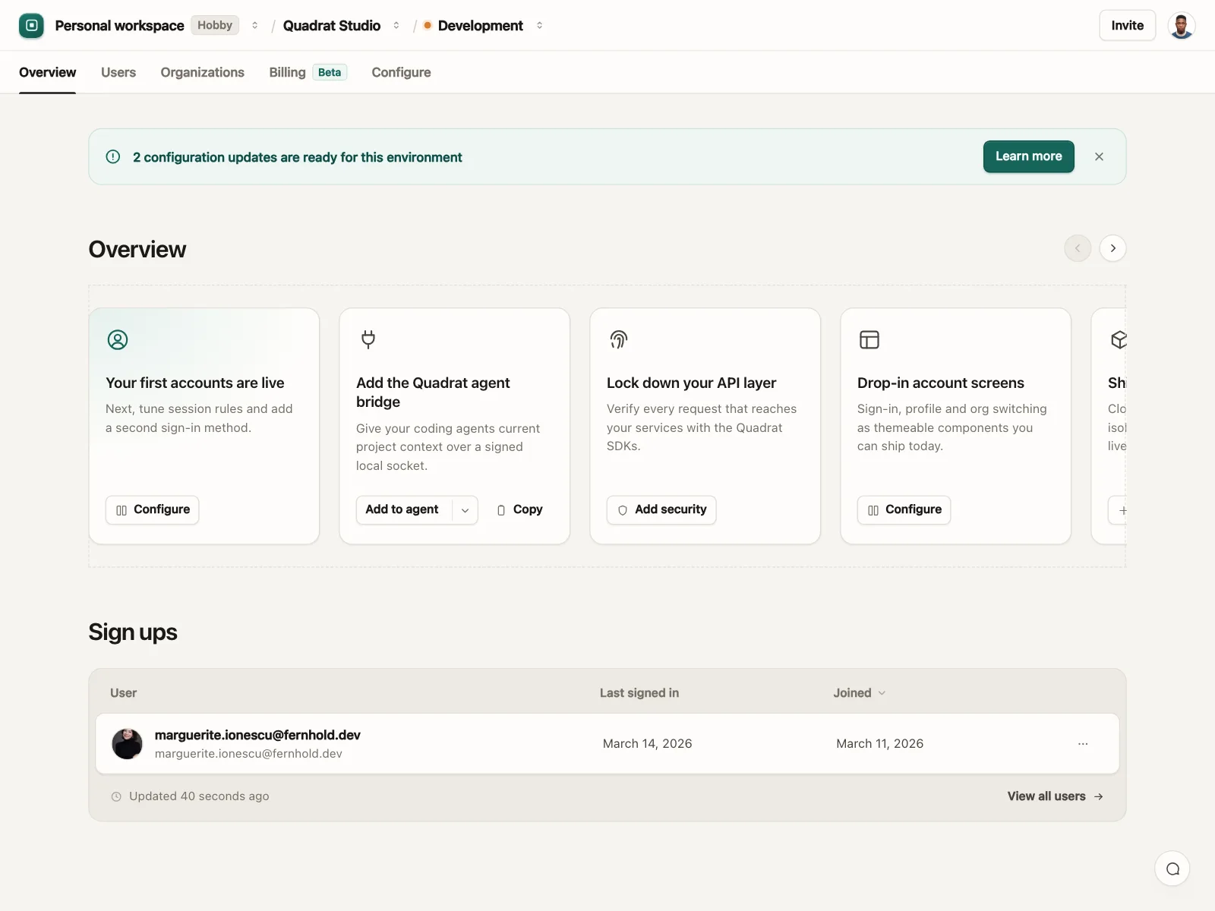Go to next overview cards page
Screen dimensions: 1215x911
pyautogui.click(x=1112, y=248)
